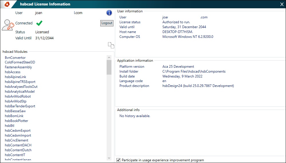Select hsbAlpineTRSExport module

pyautogui.click(x=20, y=82)
